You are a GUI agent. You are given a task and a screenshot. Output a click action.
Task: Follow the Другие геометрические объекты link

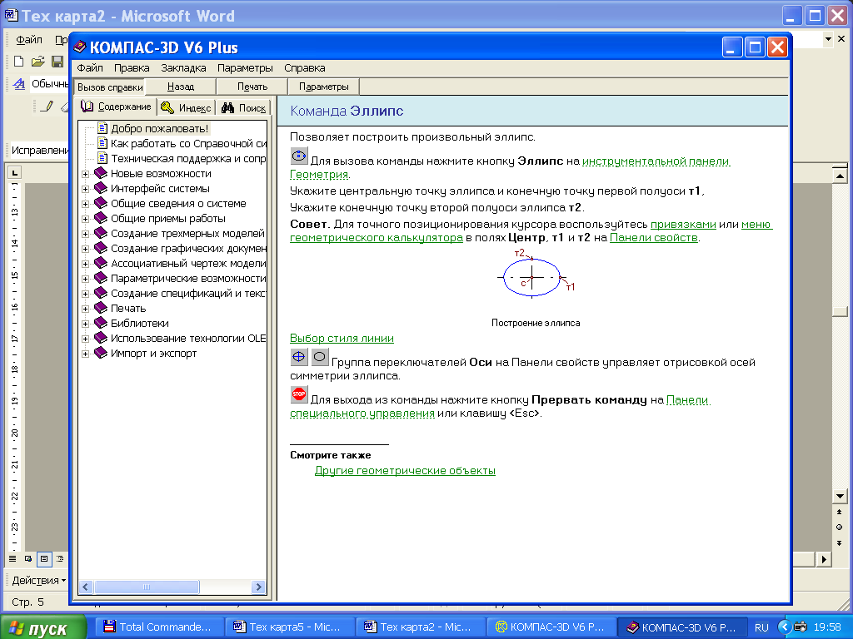pos(405,471)
